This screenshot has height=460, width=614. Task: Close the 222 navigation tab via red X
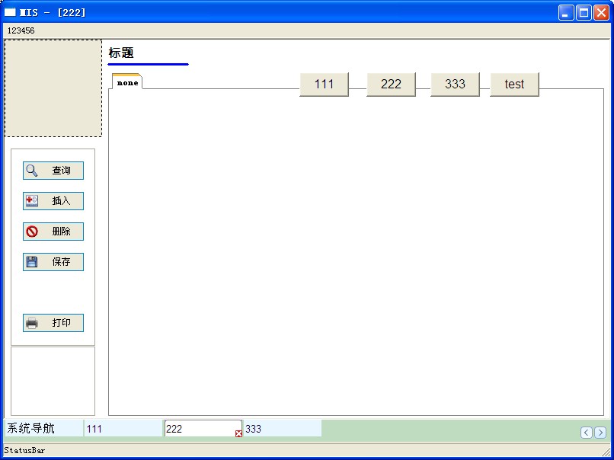(x=238, y=433)
